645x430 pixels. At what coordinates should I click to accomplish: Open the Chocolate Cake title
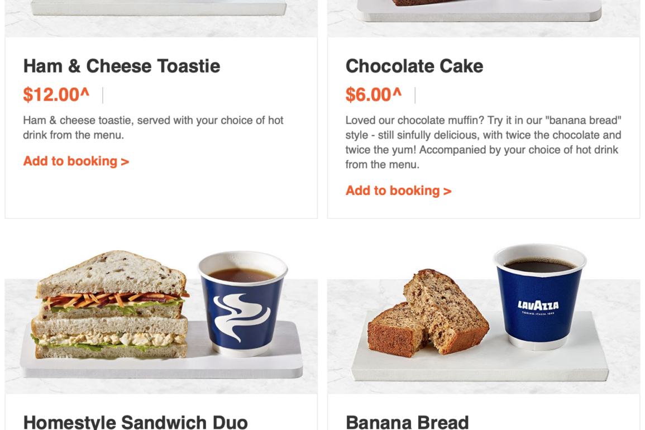click(x=414, y=66)
